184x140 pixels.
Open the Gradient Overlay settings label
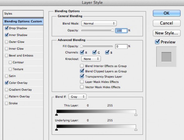point(20,90)
